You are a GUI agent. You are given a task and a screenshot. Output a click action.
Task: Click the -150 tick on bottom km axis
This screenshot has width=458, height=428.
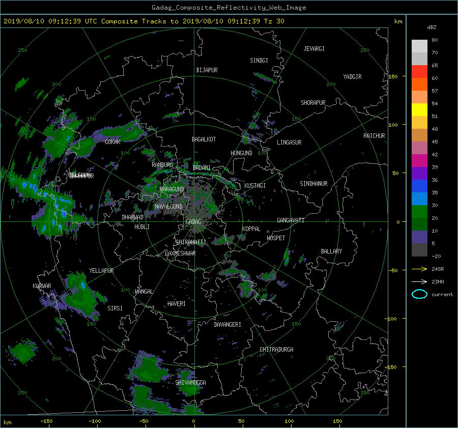tap(46, 421)
